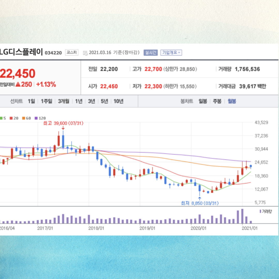Click the 코스피 market badge
The width and height of the screenshot is (279, 279).
(x=72, y=52)
